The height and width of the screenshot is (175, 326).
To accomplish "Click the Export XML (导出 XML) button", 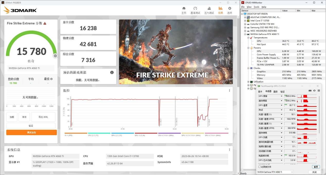I will (43, 117).
